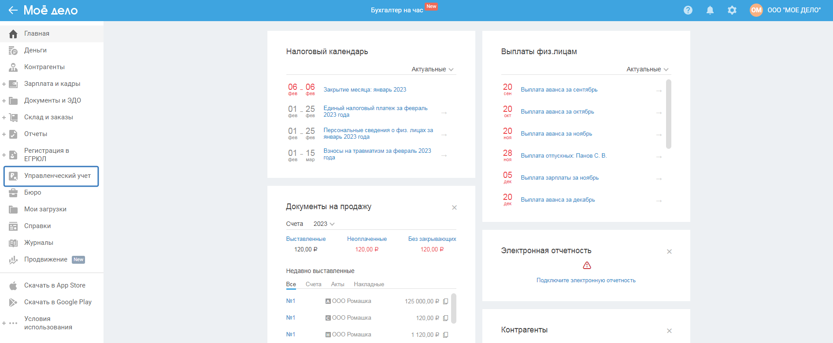Click the Документы и ЭДО folder icon
Image resolution: width=833 pixels, height=343 pixels.
click(13, 101)
